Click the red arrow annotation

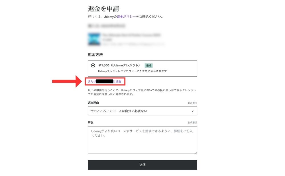(x=67, y=81)
